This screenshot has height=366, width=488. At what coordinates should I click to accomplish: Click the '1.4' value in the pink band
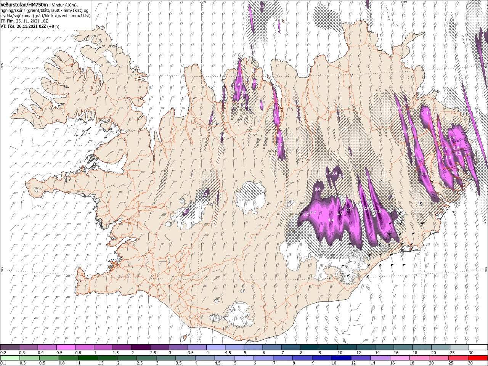[331, 220]
